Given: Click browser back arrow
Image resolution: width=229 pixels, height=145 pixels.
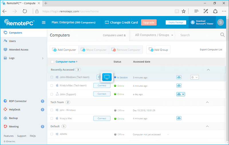Looking at the screenshot, I should coord(5,11).
